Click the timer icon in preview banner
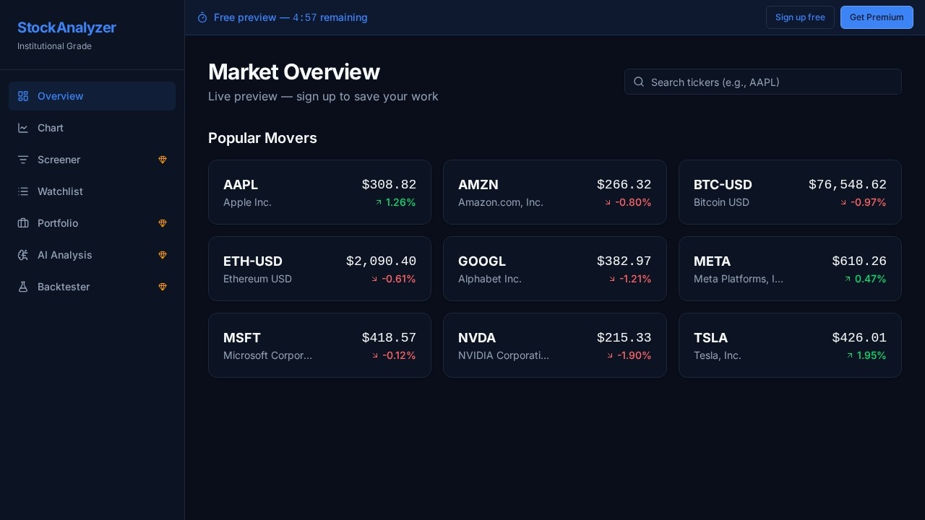925x520 pixels. (x=202, y=17)
